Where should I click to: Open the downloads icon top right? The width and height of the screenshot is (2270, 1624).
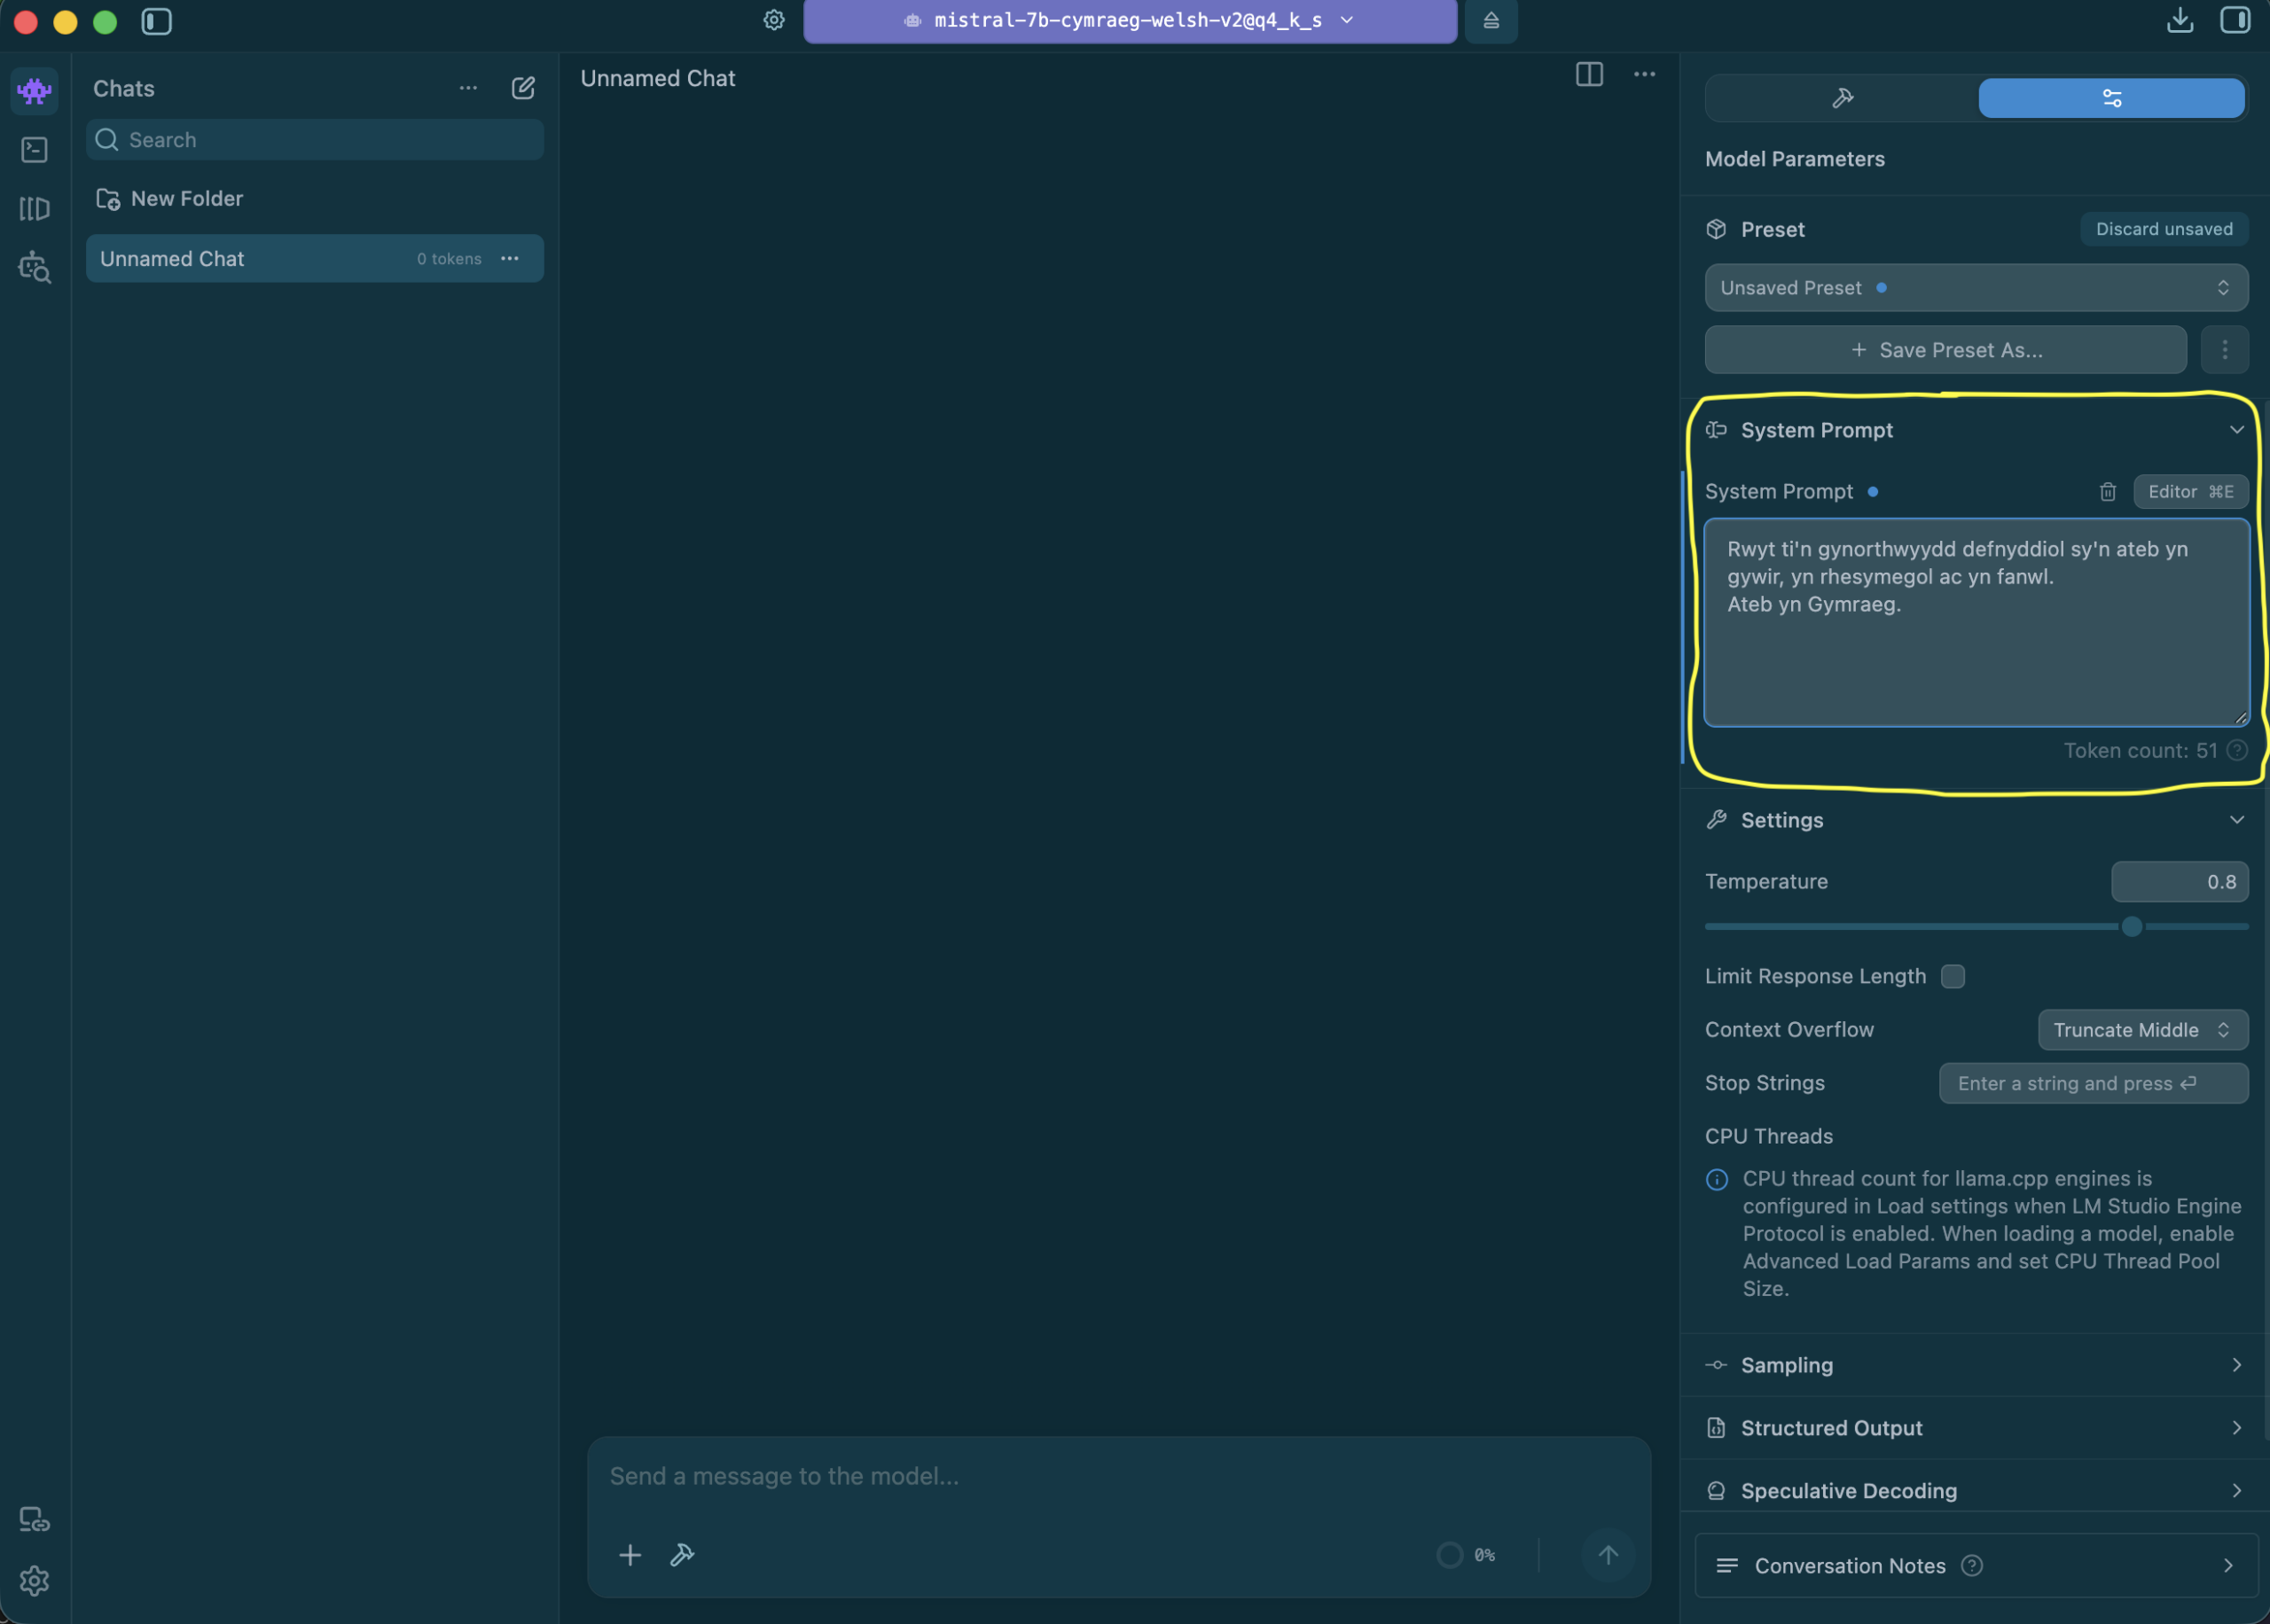(2180, 20)
